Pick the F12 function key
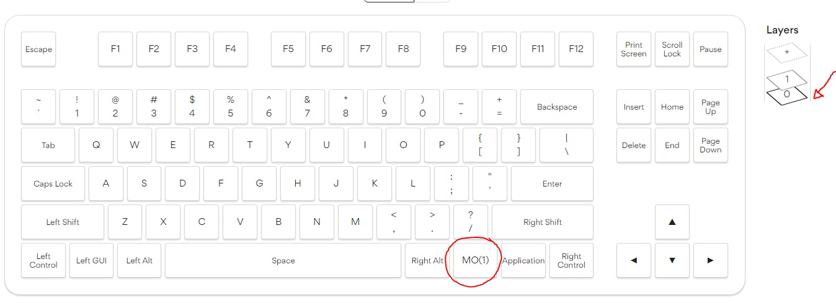The height and width of the screenshot is (303, 836). tap(576, 49)
